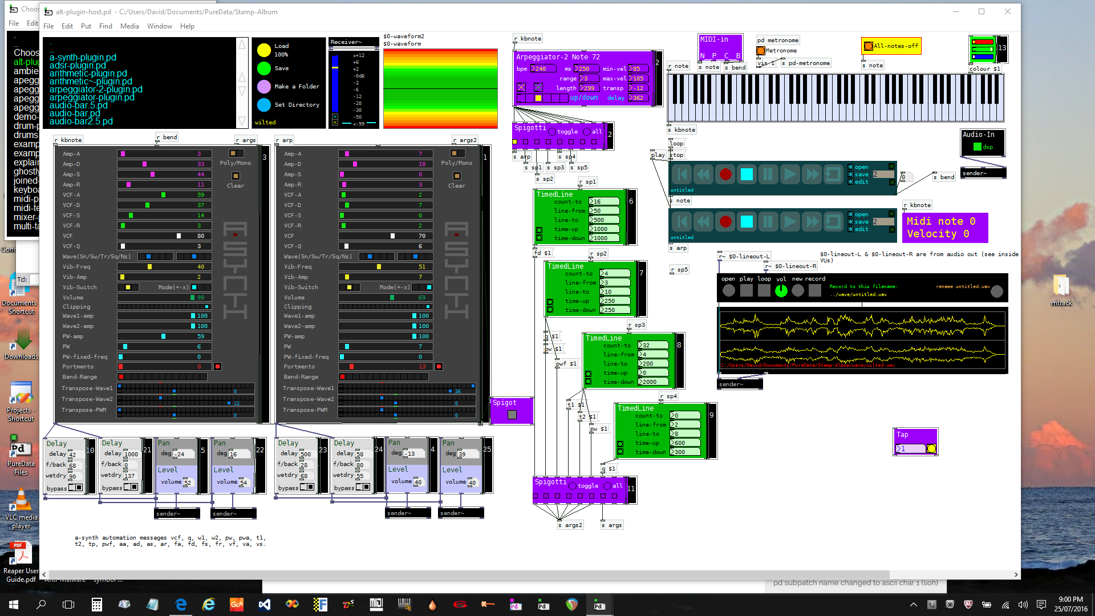Click loop icon in lower transport player
The image size is (1095, 616).
point(833,221)
